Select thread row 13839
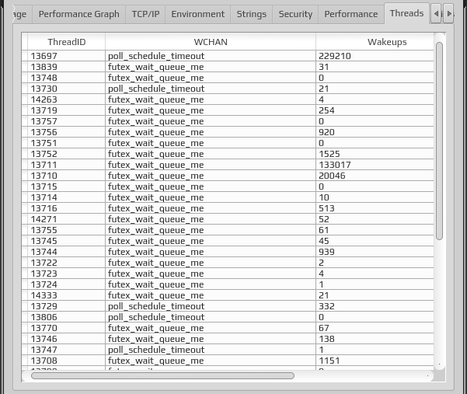This screenshot has height=394, width=467. pyautogui.click(x=228, y=67)
